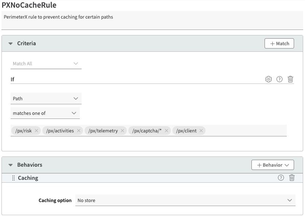The width and height of the screenshot is (305, 217).
Task: Open settings gear for the If condition
Action: point(269,79)
